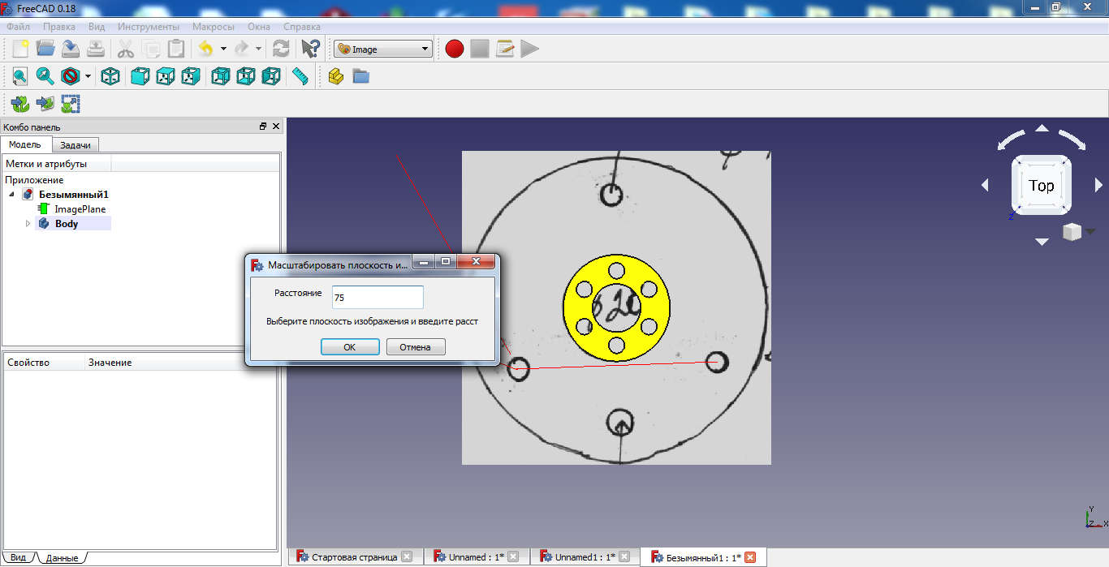Open the undo history dropdown arrow
This screenshot has height=567, width=1109.
[x=223, y=49]
